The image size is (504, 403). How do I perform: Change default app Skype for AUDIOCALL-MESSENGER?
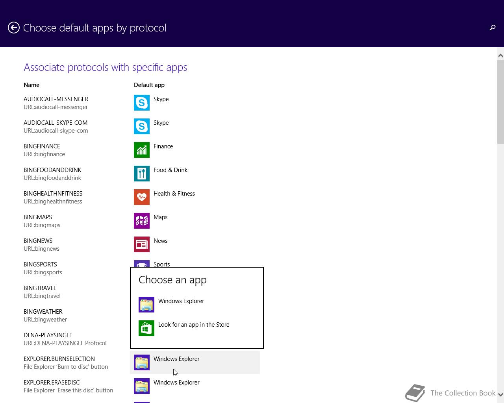(195, 103)
